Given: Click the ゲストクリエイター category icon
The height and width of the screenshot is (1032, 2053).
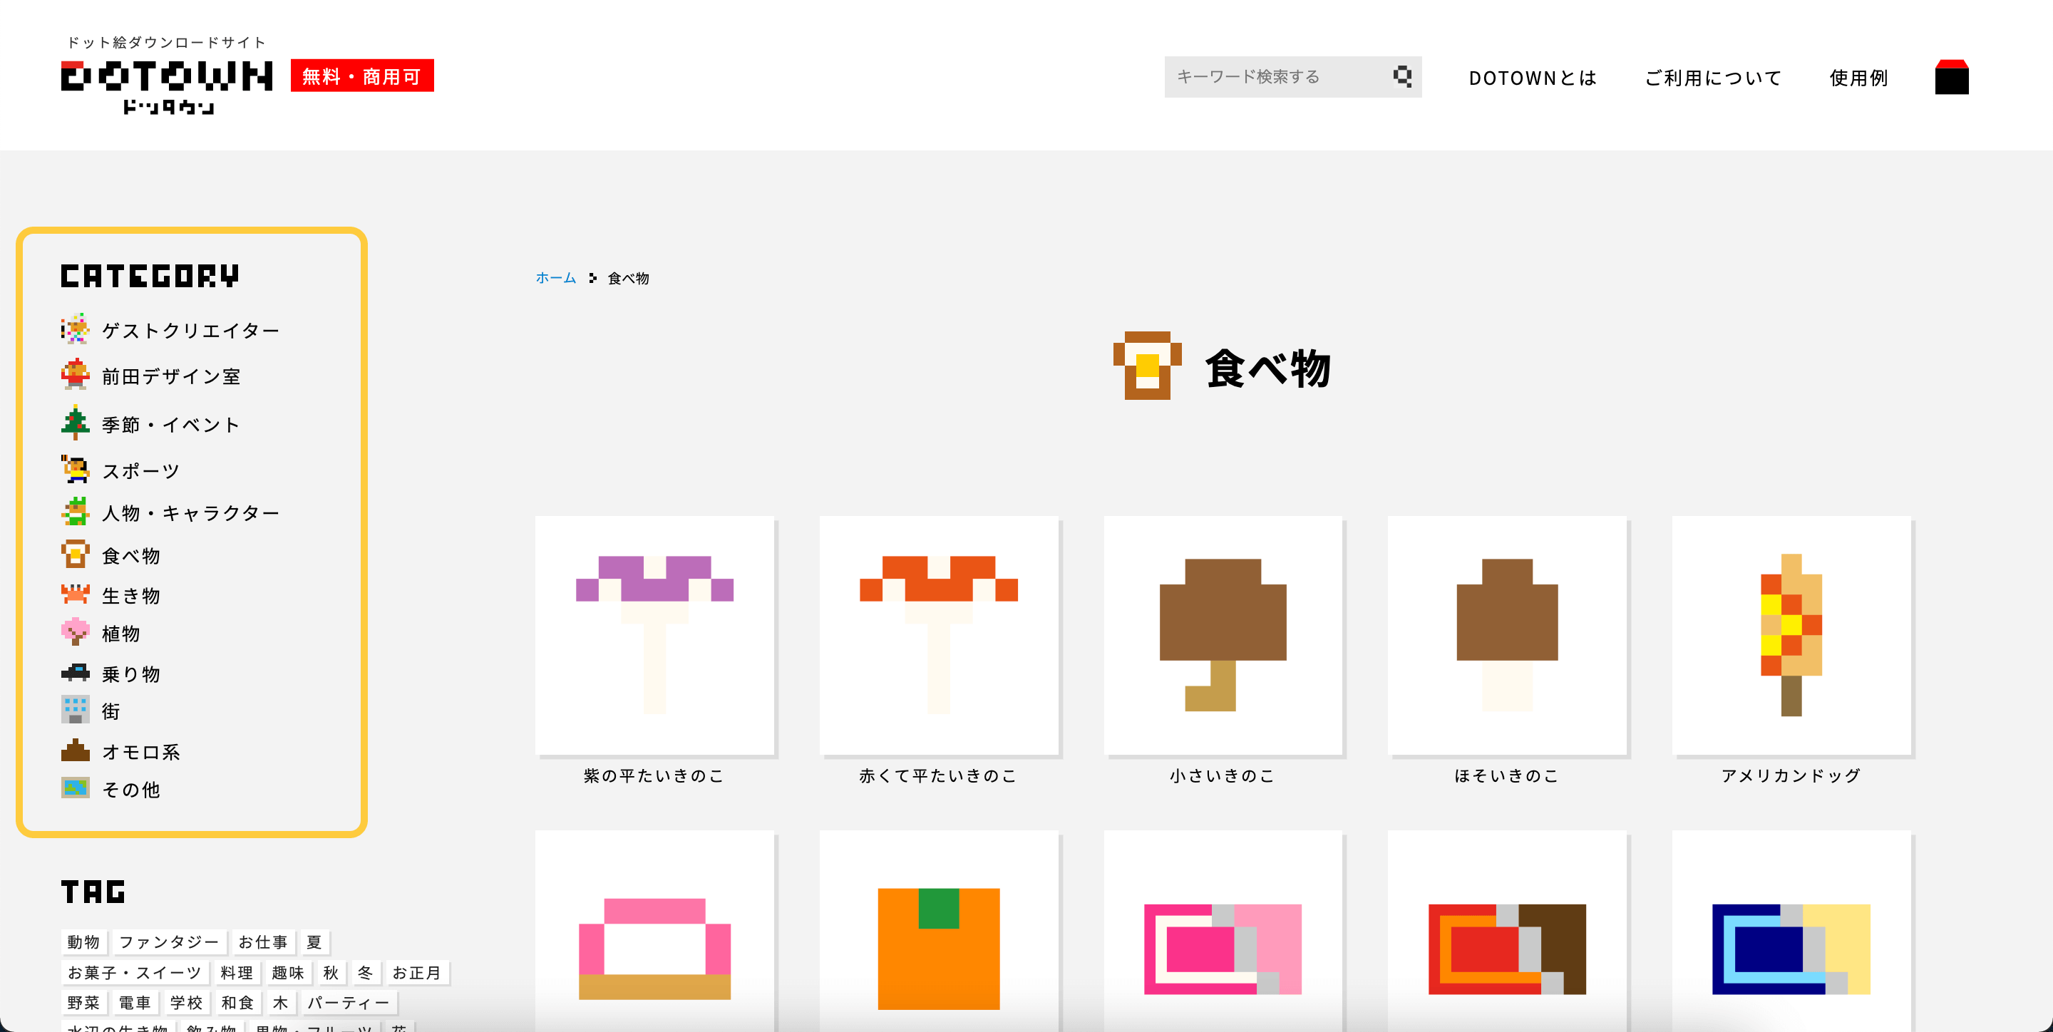Looking at the screenshot, I should 75,329.
